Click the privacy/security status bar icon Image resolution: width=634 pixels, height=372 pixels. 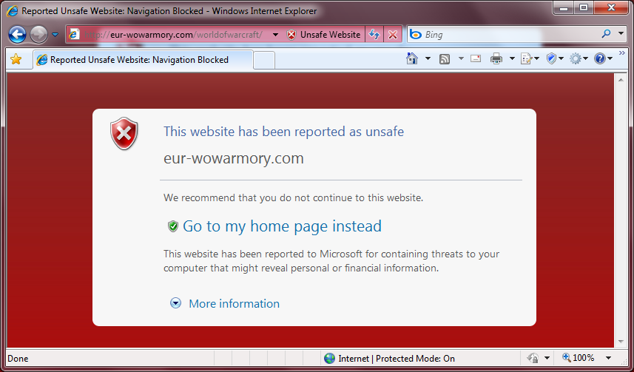[533, 358]
